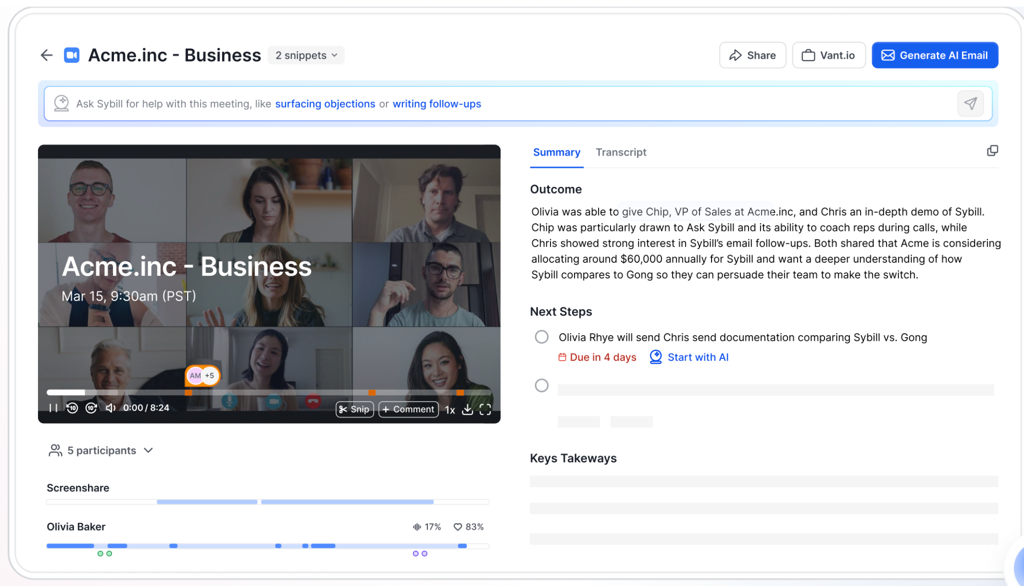Click the surfacing objections suggestion link

(x=325, y=103)
